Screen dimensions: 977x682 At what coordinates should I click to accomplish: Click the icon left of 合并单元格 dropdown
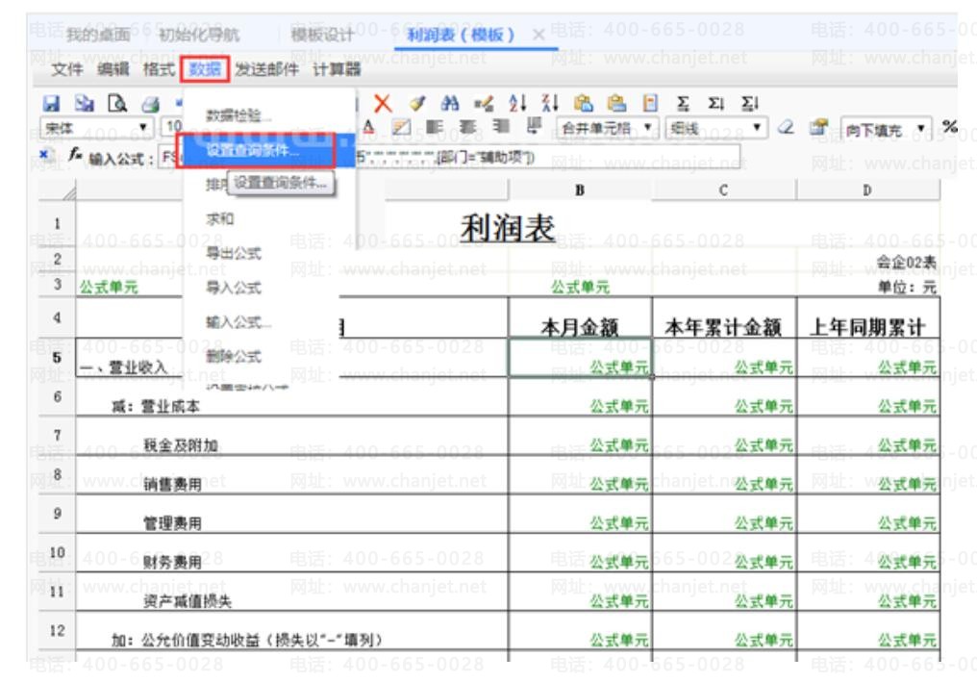click(x=534, y=127)
